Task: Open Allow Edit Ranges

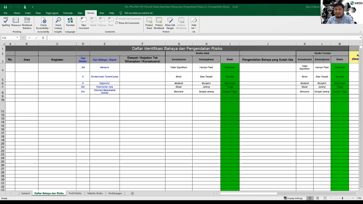Action: click(170, 22)
